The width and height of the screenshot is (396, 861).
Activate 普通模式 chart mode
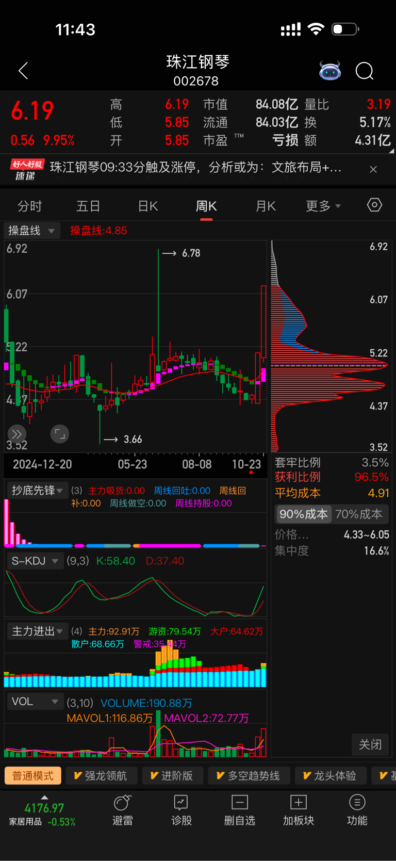pos(33,775)
